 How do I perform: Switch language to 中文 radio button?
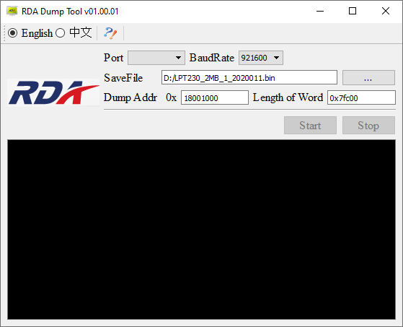60,33
